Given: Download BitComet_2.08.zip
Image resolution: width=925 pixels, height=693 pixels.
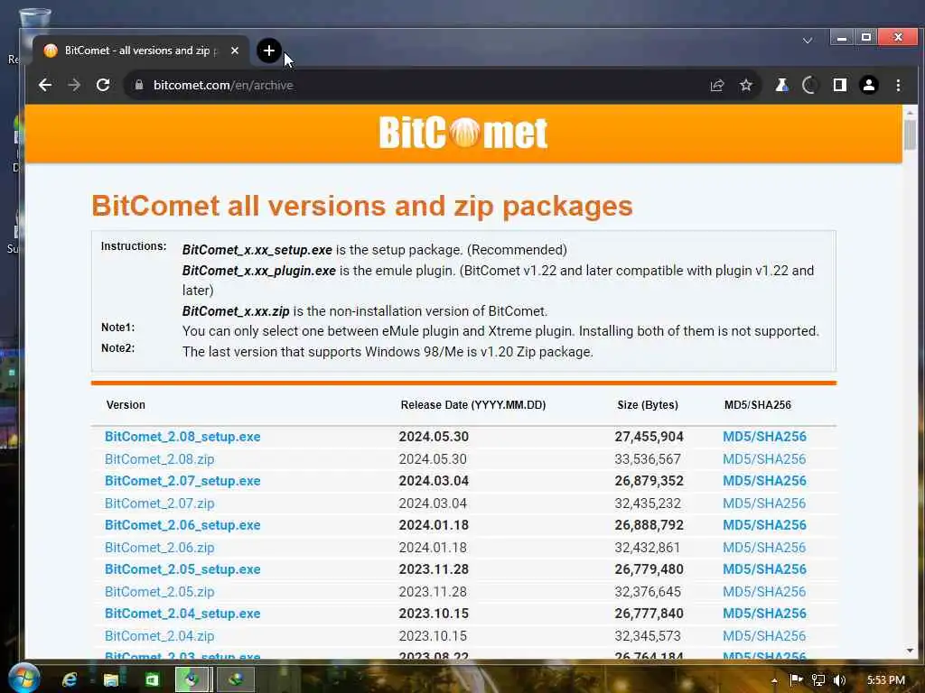Looking at the screenshot, I should pos(159,459).
